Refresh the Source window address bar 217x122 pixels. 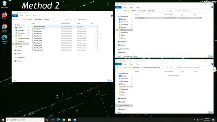tap(70, 19)
